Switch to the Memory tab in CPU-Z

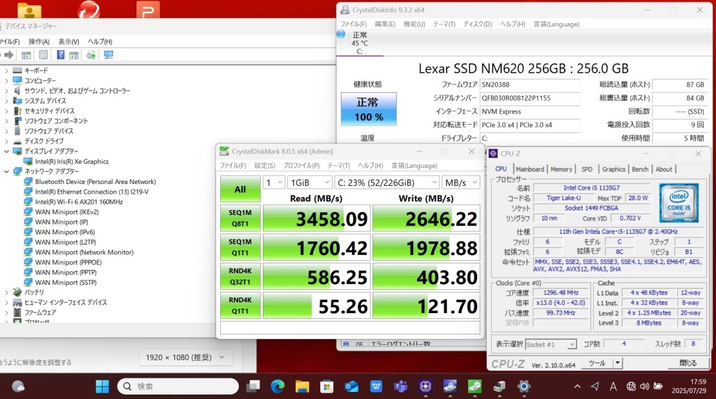[x=561, y=169]
